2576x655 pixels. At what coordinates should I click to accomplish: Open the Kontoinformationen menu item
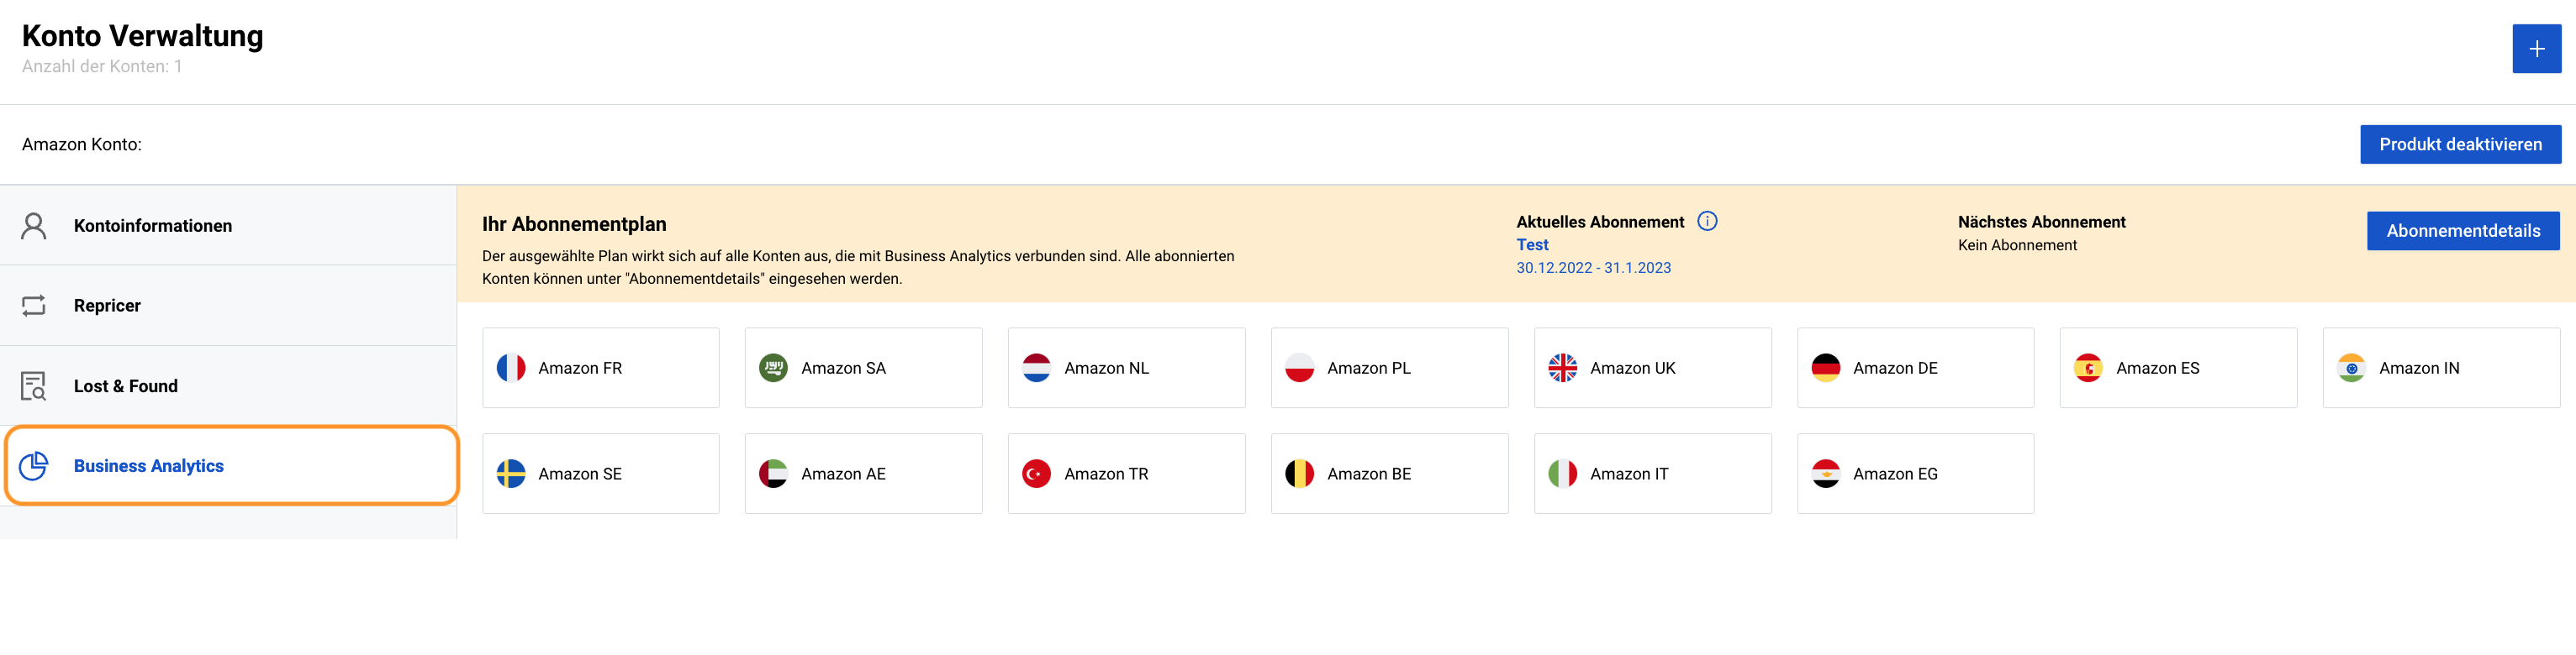[153, 226]
